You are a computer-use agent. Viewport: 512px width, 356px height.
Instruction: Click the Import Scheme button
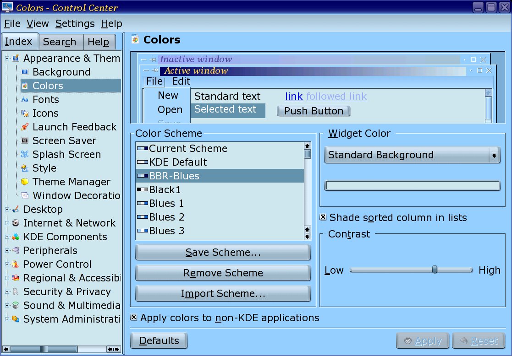click(x=223, y=294)
